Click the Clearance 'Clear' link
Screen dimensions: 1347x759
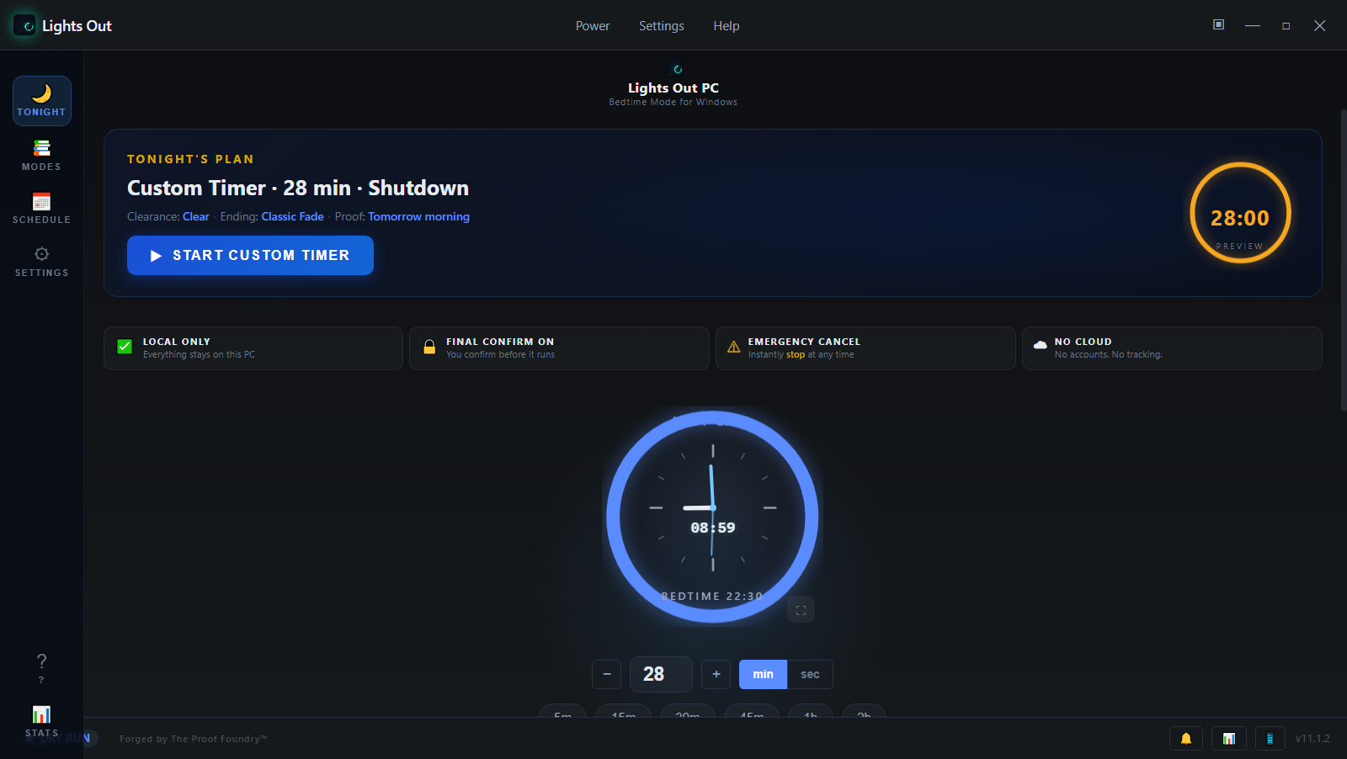(195, 216)
